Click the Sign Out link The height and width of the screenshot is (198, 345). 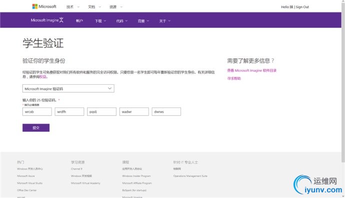point(302,7)
